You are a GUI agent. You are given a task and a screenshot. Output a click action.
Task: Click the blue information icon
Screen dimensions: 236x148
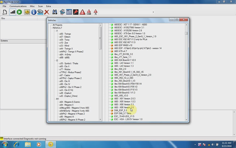(x=34, y=12)
